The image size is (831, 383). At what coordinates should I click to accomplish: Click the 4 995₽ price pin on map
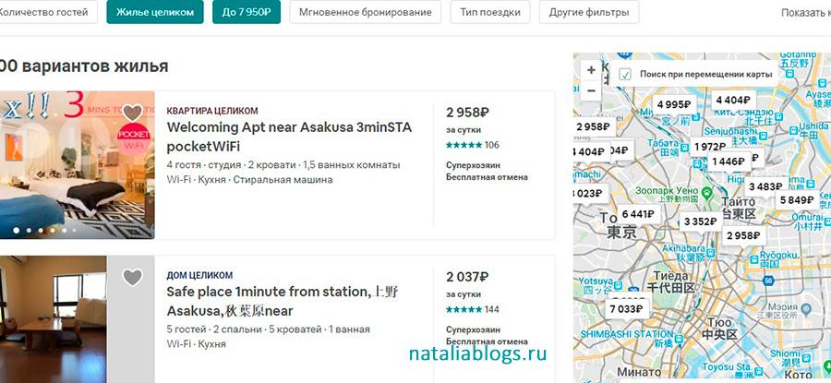pos(673,104)
